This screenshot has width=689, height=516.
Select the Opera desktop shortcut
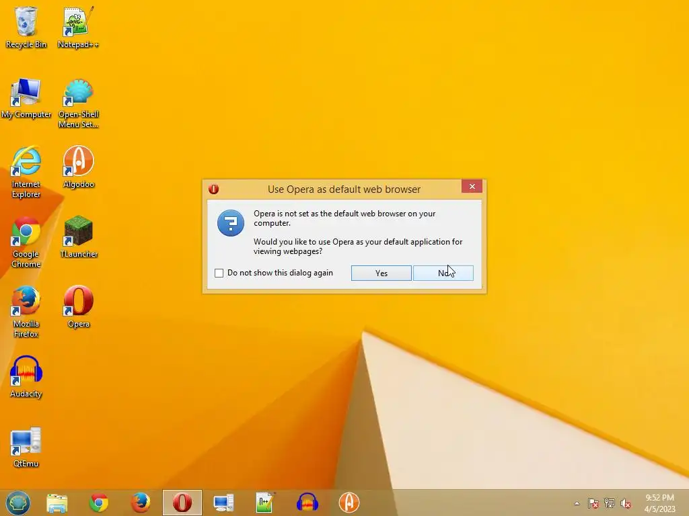pyautogui.click(x=78, y=306)
